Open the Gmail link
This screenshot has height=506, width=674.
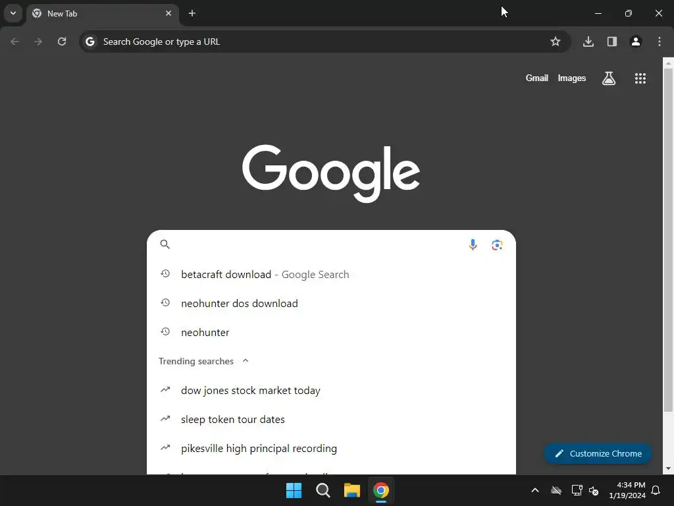537,78
